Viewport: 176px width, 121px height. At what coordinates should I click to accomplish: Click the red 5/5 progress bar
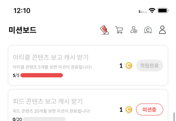pos(42,75)
